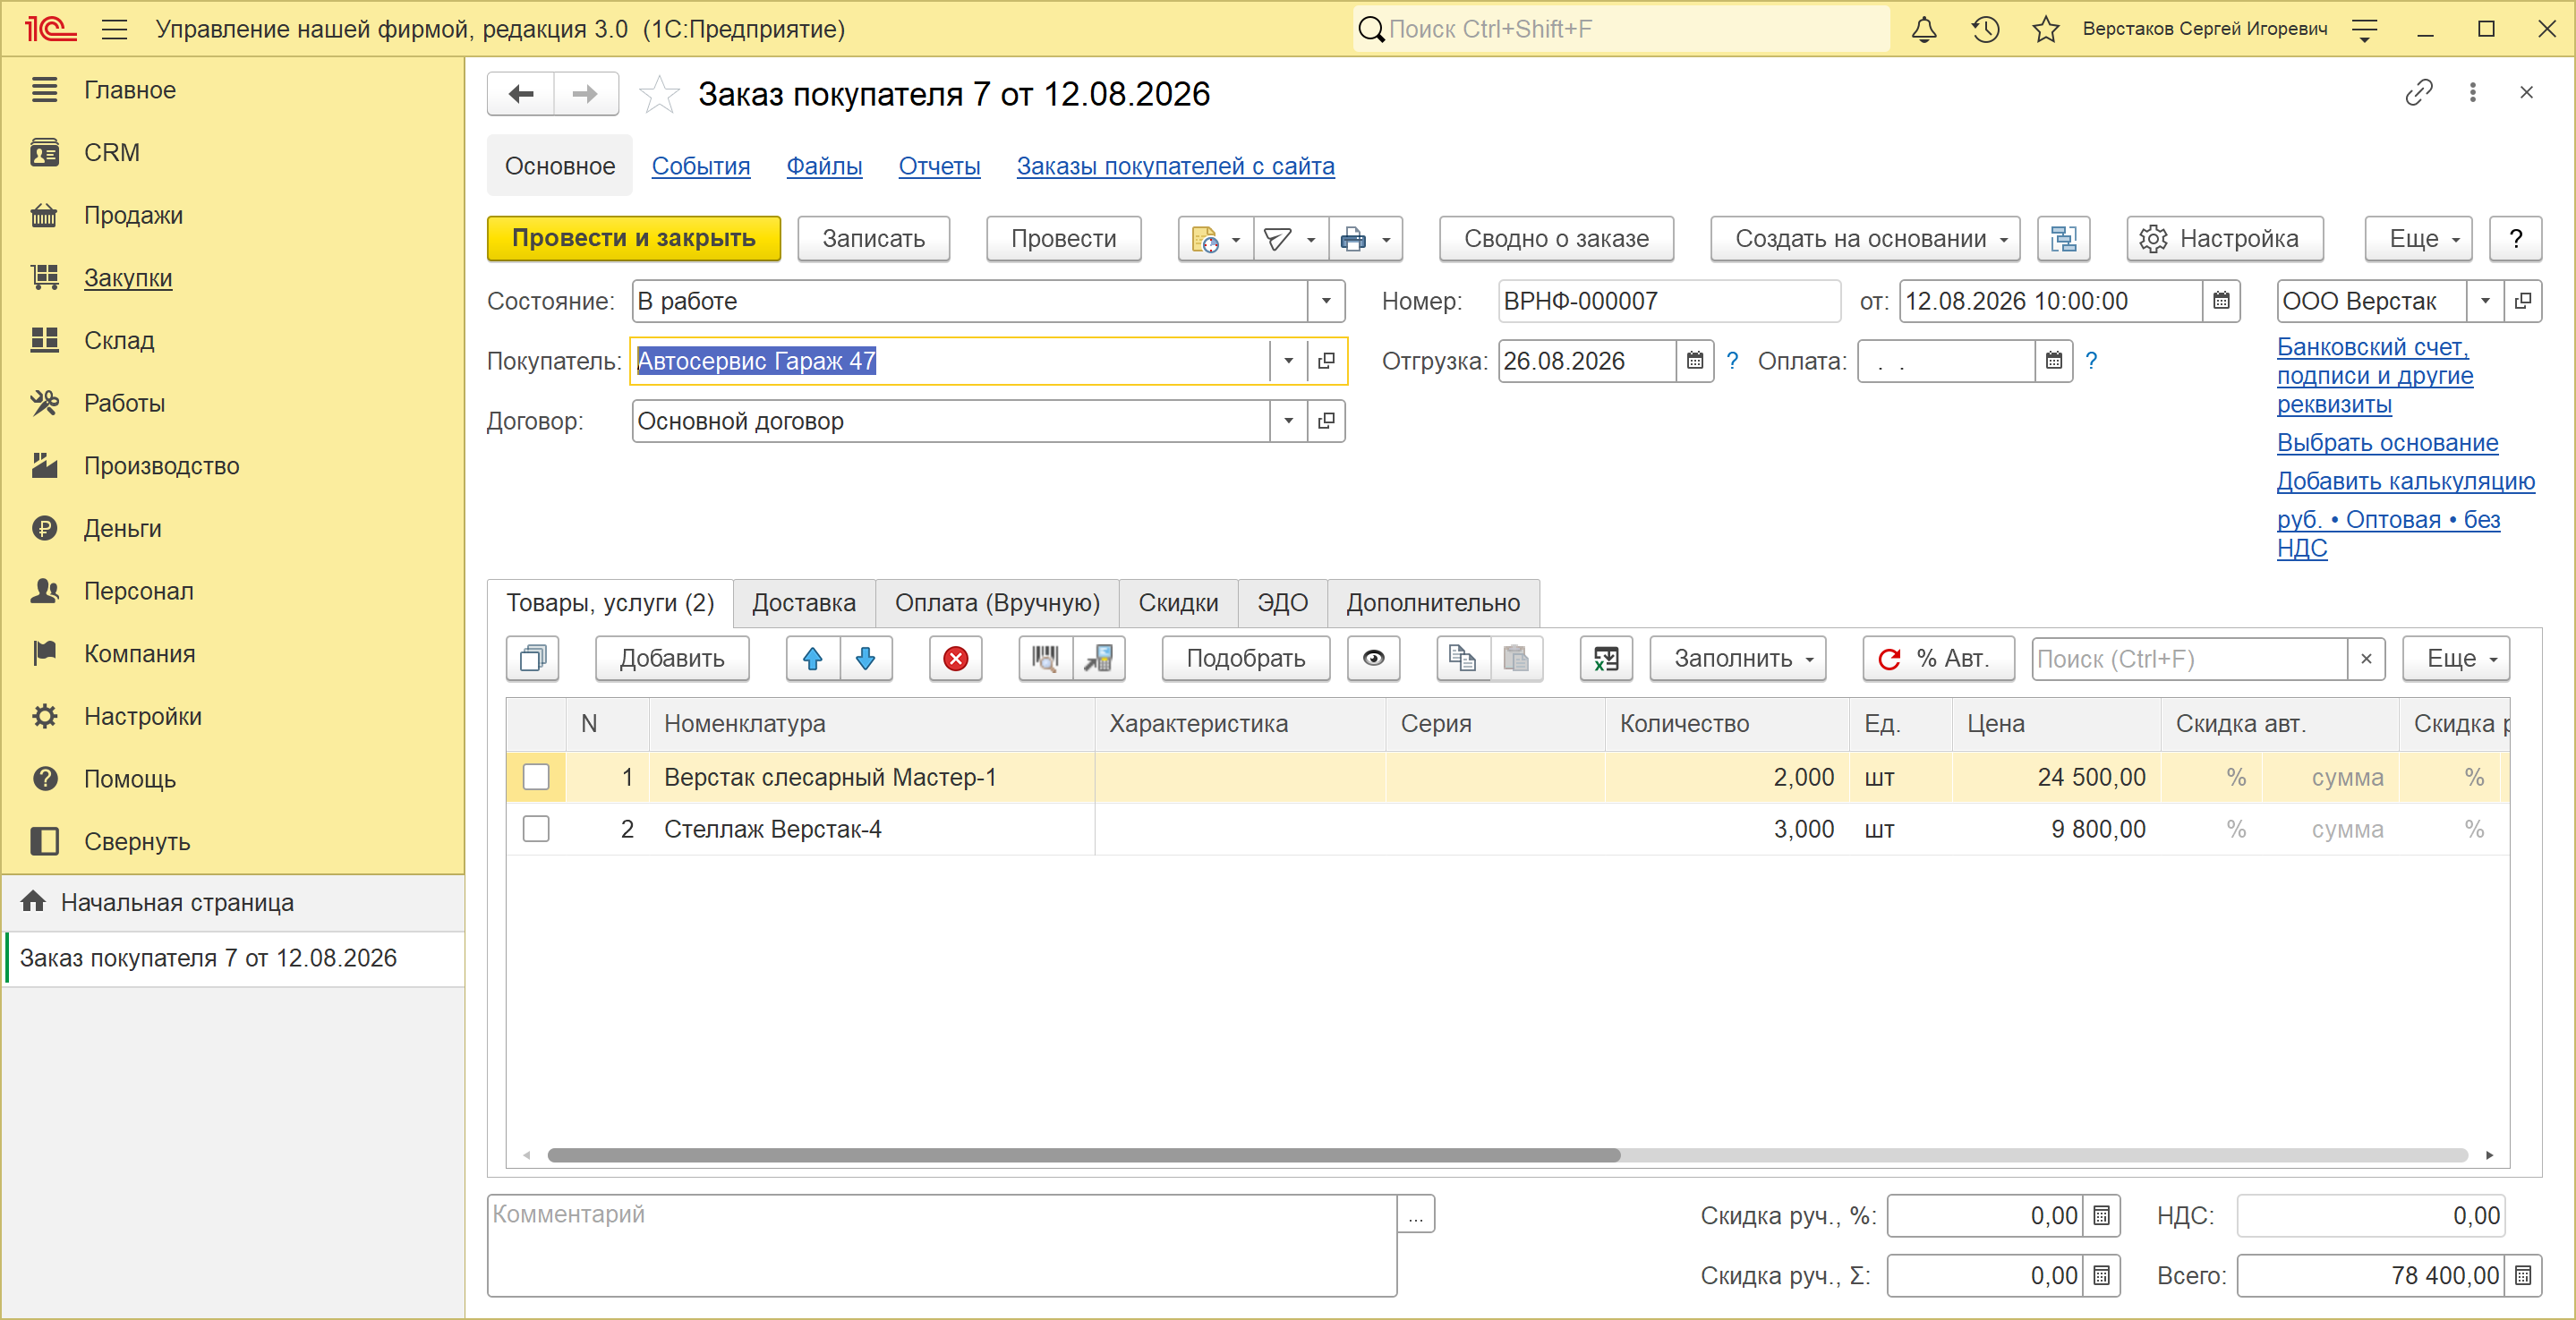
Task: Open table toolbar Еще menu
Action: click(x=2457, y=659)
